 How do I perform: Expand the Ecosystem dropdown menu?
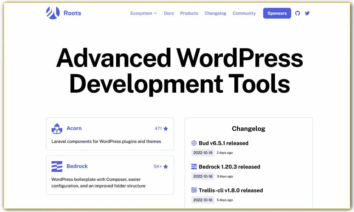144,13
